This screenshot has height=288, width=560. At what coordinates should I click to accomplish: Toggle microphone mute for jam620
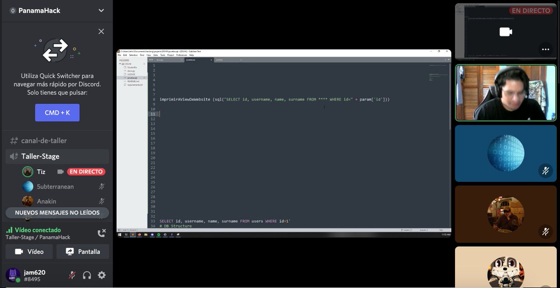click(x=72, y=275)
